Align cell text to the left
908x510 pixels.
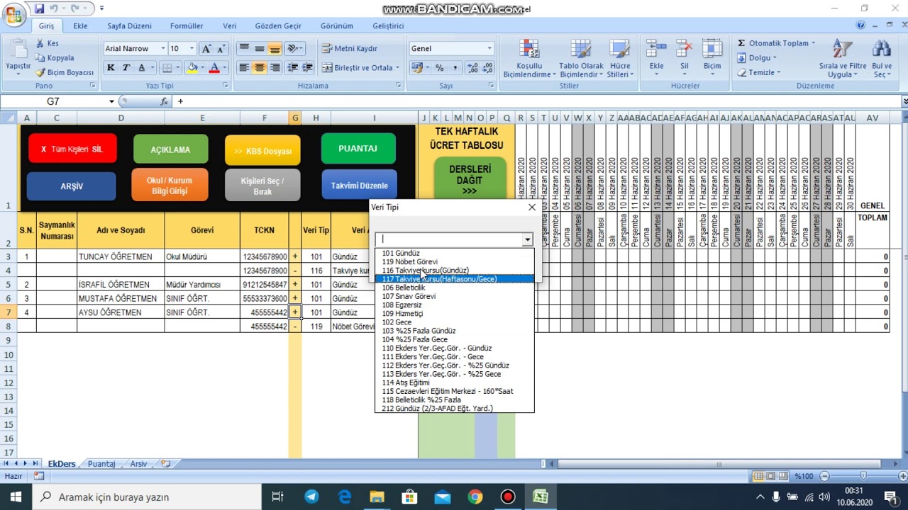click(244, 68)
